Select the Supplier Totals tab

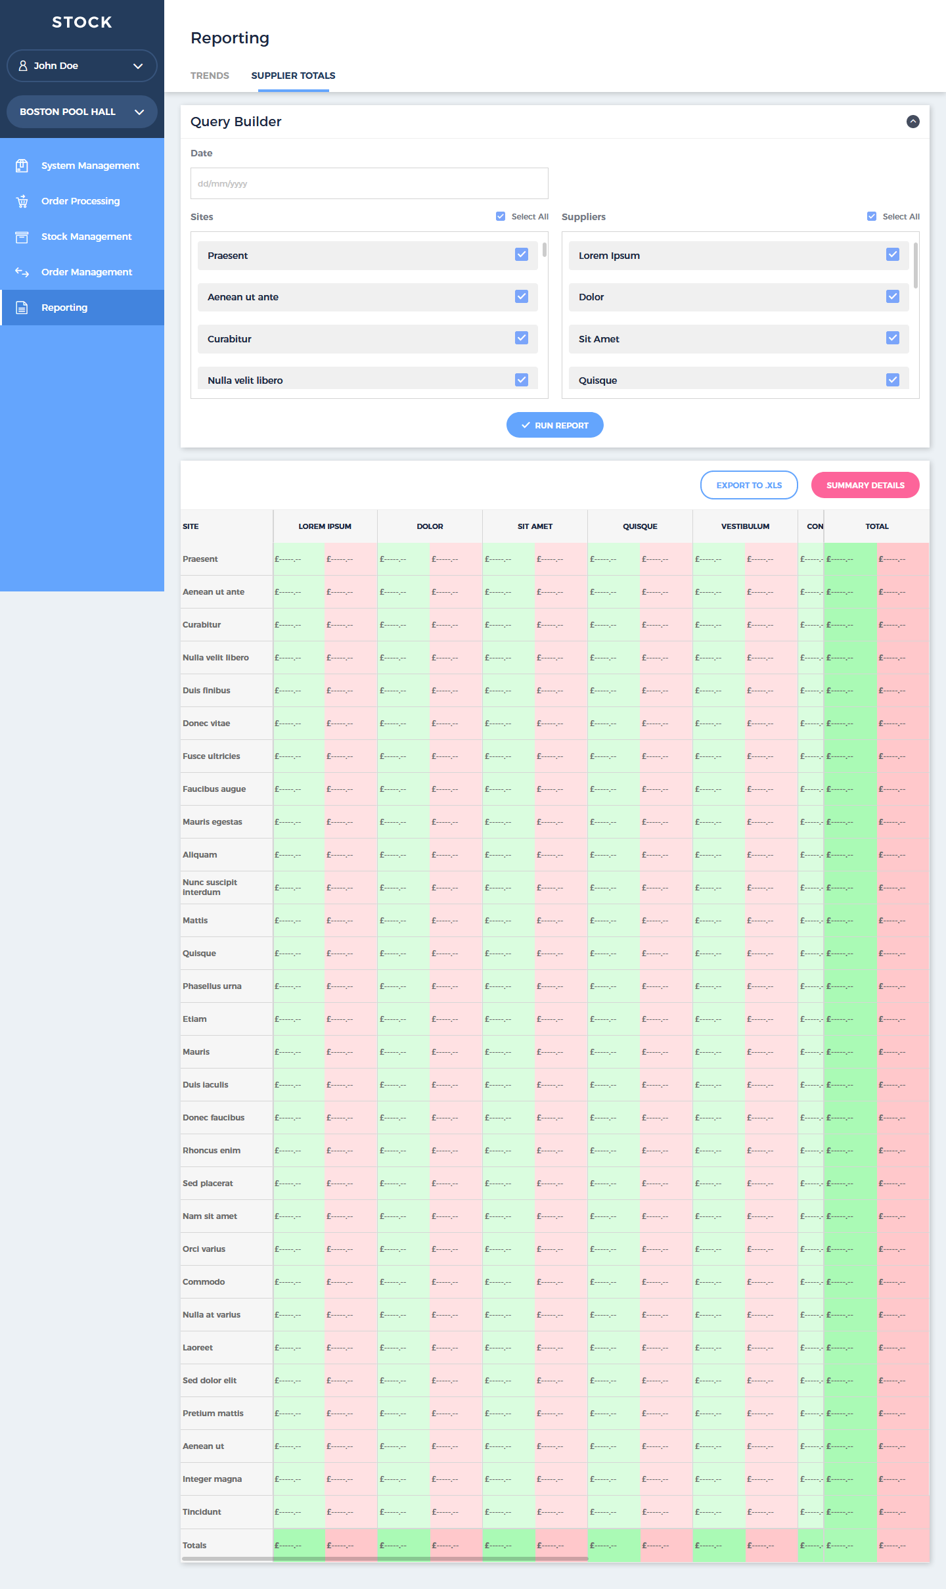(293, 76)
